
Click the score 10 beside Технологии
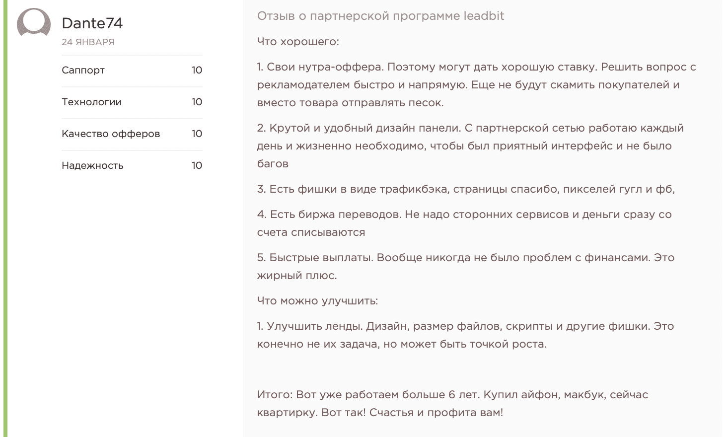pos(197,102)
